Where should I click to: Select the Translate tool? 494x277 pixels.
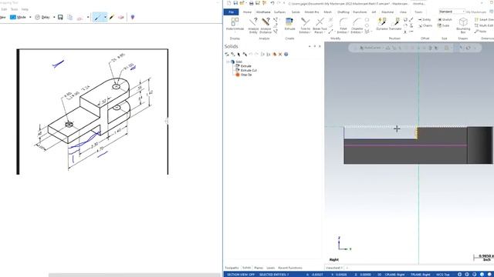click(x=395, y=24)
